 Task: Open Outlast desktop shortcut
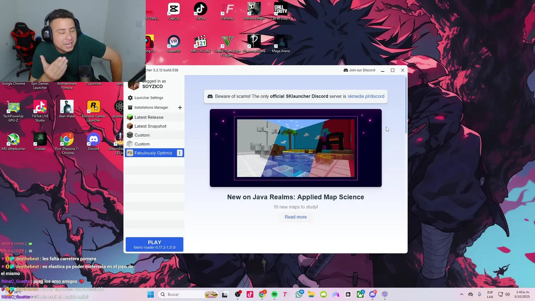[40, 142]
